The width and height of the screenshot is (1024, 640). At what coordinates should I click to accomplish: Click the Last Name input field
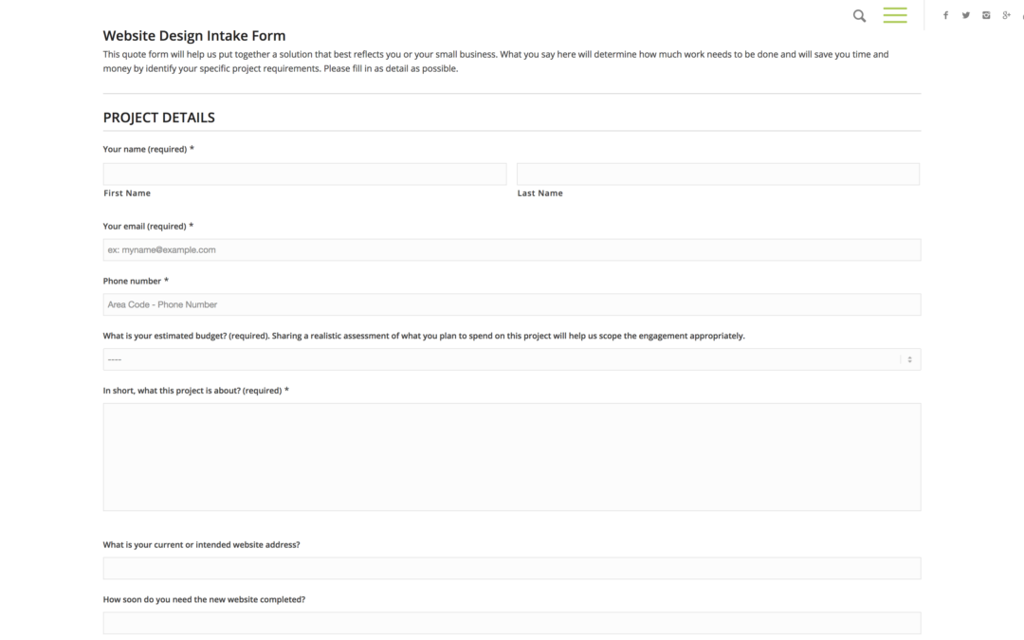click(718, 174)
